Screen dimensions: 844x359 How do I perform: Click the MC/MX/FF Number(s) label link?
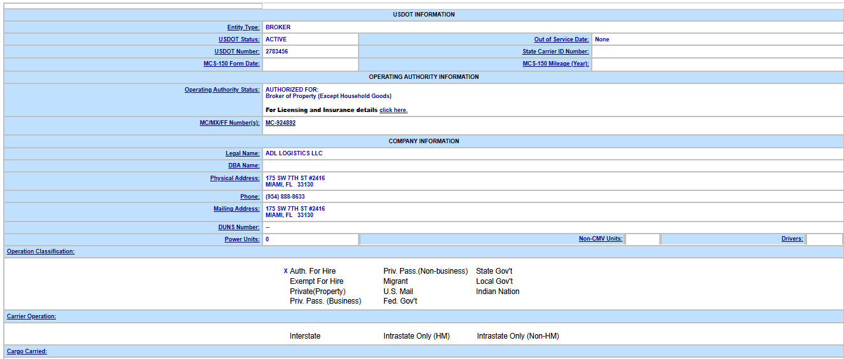click(229, 123)
